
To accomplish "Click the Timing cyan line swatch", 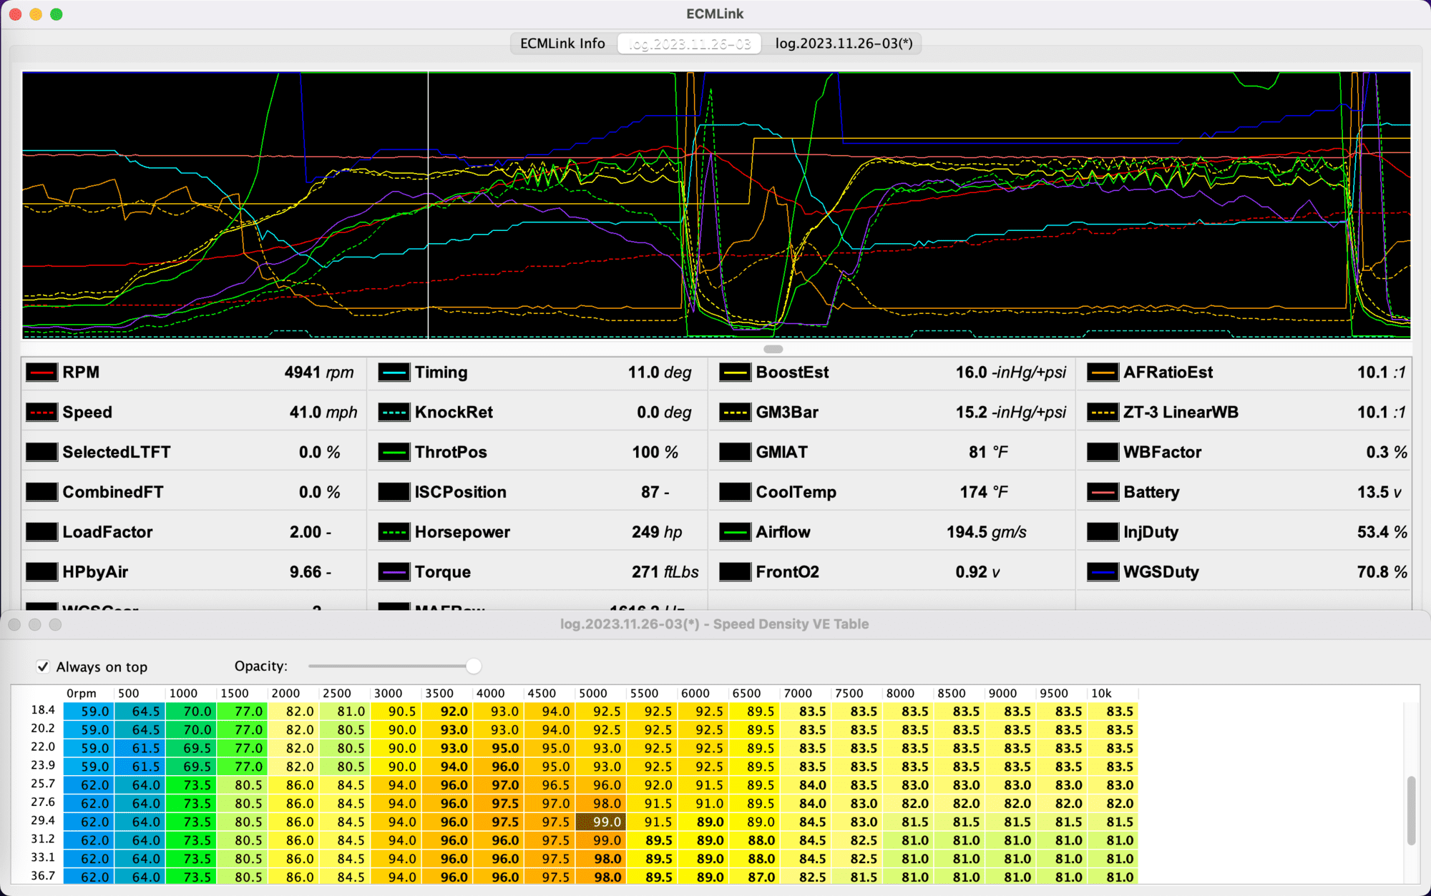I will 394,373.
